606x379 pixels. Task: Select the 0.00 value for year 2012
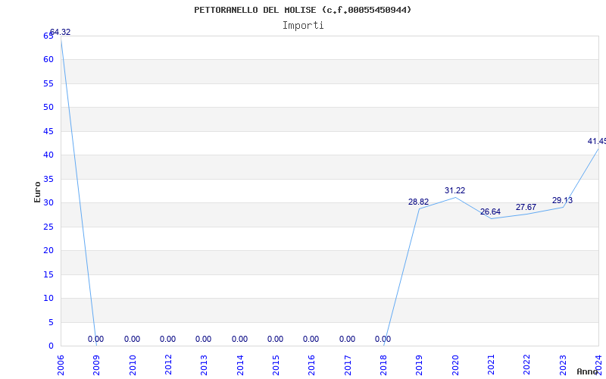(x=167, y=339)
